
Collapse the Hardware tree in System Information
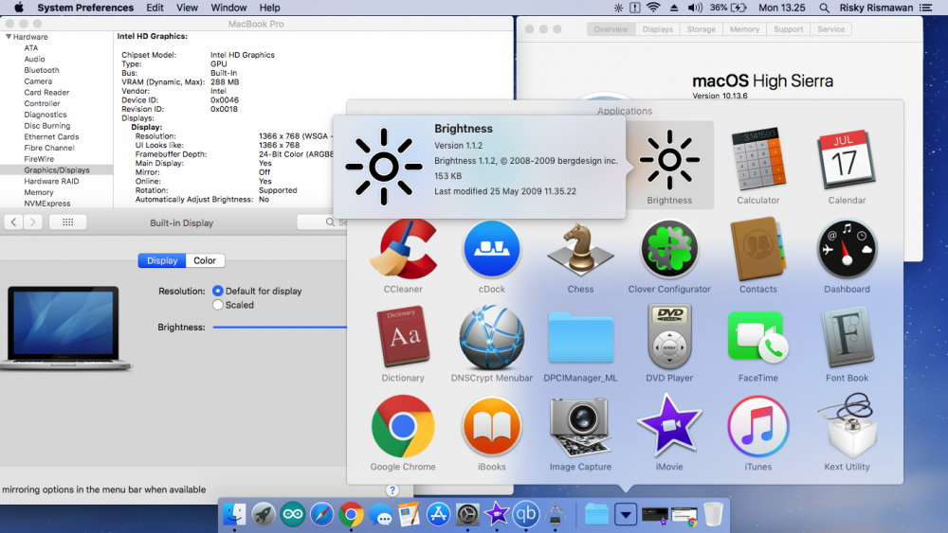point(9,37)
